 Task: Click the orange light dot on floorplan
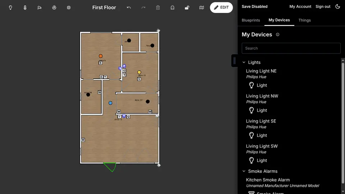(x=101, y=56)
